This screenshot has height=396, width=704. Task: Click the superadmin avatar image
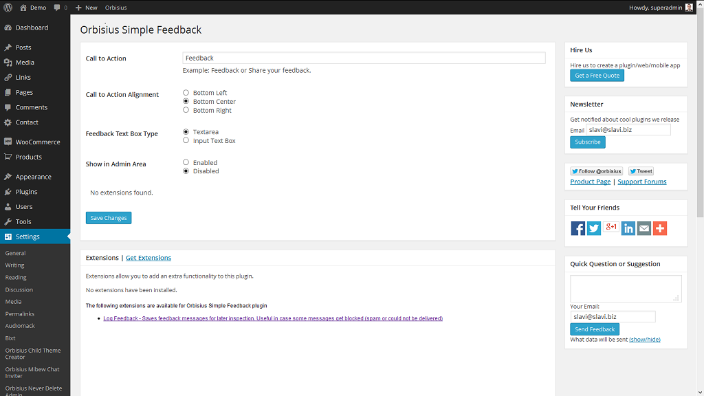689,7
